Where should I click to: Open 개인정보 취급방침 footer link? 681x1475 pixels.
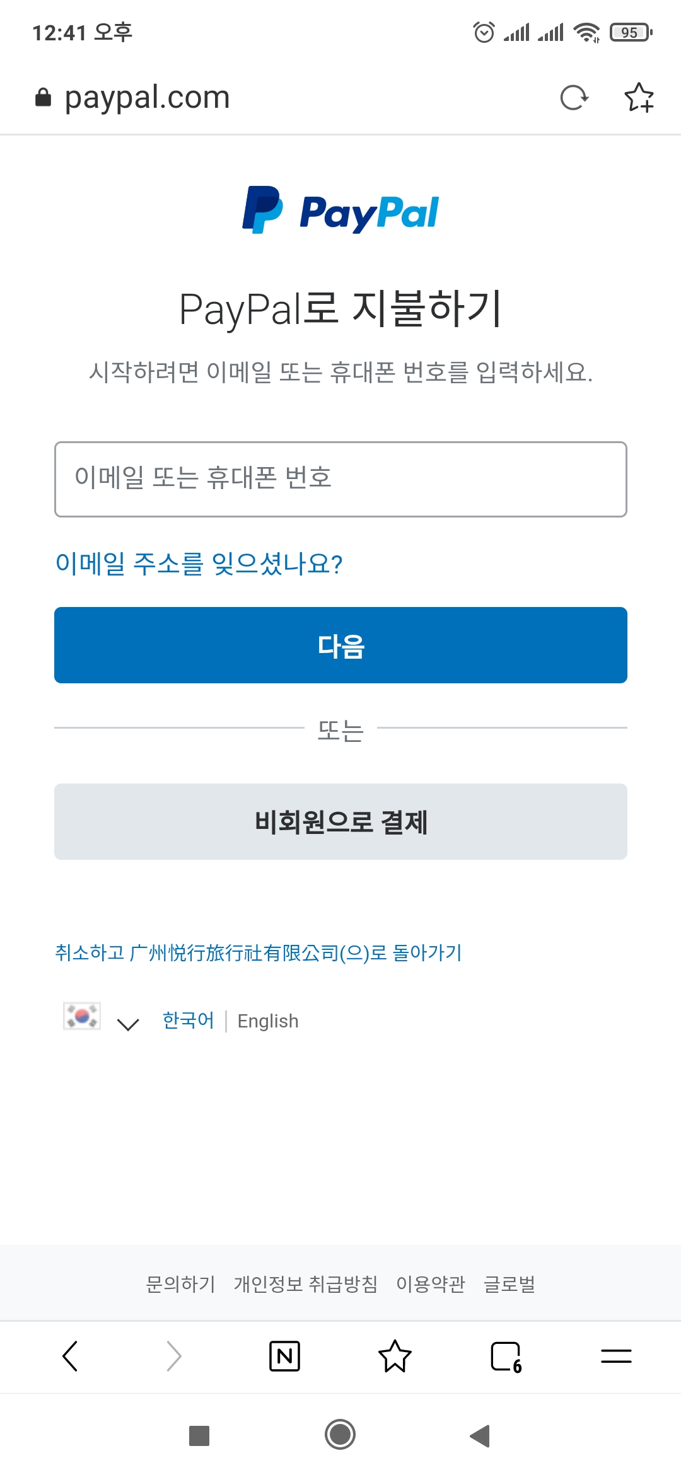[x=306, y=1284]
